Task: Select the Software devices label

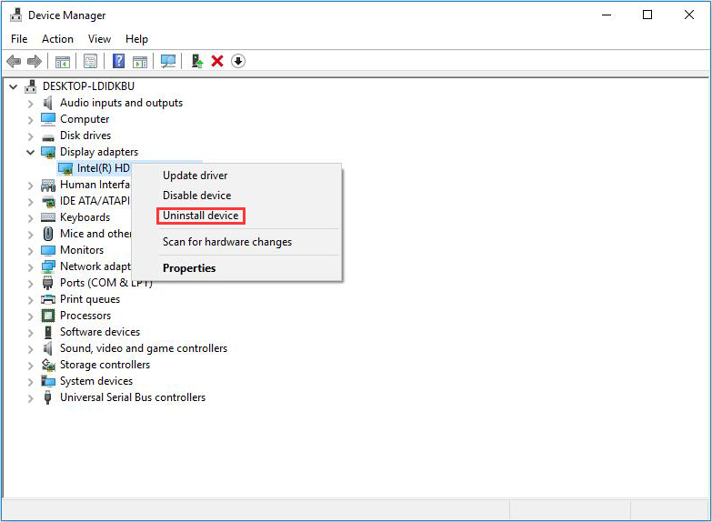Action: click(100, 332)
